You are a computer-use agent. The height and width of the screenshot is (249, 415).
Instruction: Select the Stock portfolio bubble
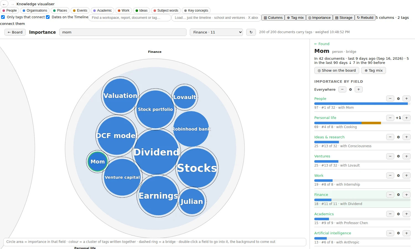(155, 109)
